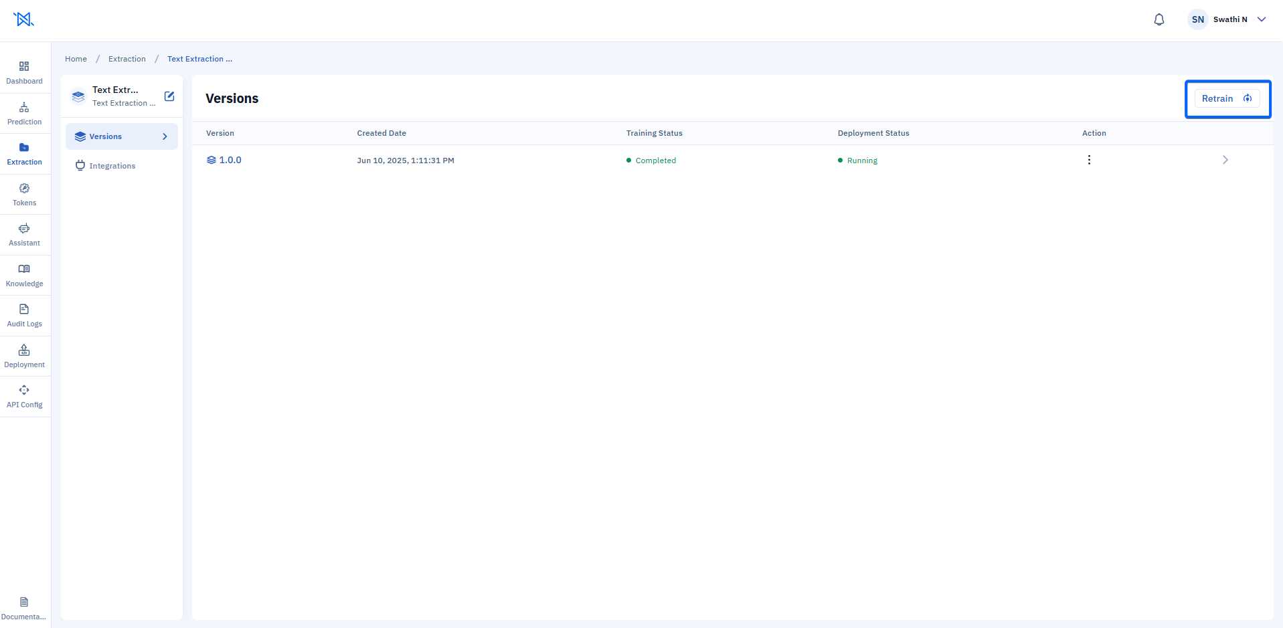Click the Action column header
The image size is (1283, 628).
click(x=1094, y=133)
